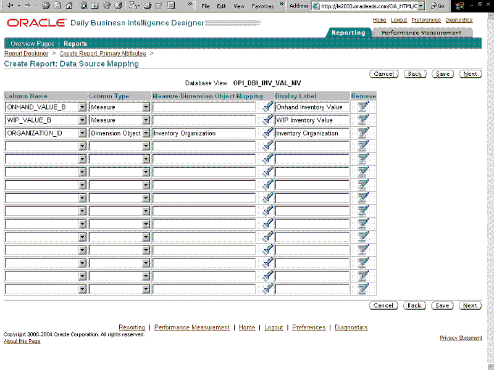Expand ORGANIZATION_ID column name dropdown
494x370 pixels.
[82, 133]
